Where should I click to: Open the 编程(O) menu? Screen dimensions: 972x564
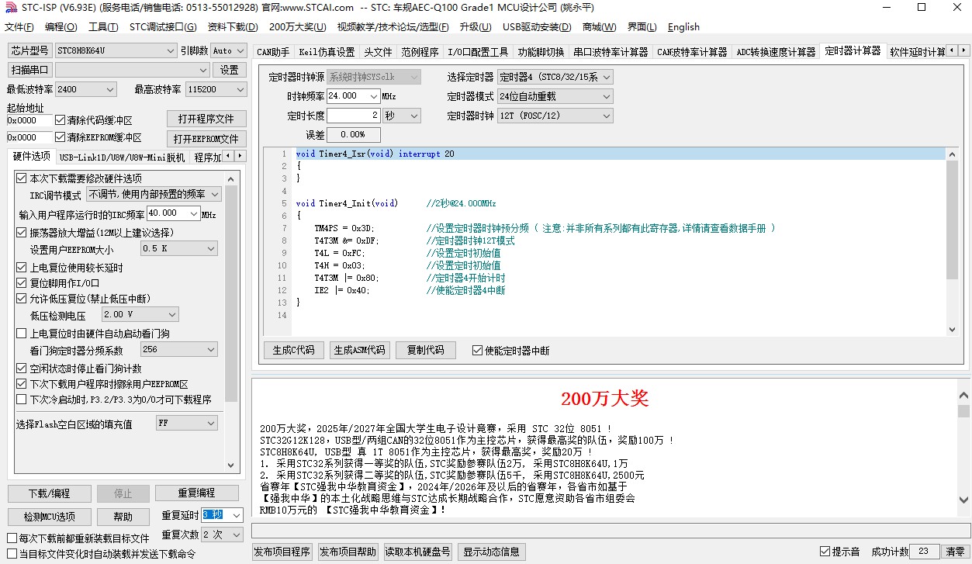[x=61, y=26]
